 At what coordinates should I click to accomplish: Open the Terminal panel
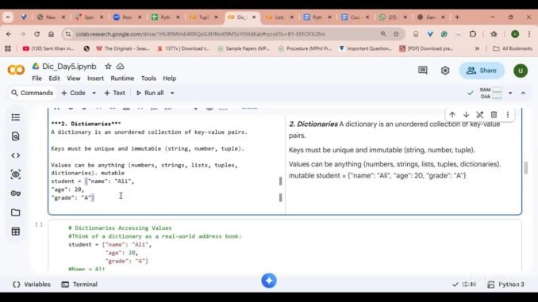[x=79, y=285]
